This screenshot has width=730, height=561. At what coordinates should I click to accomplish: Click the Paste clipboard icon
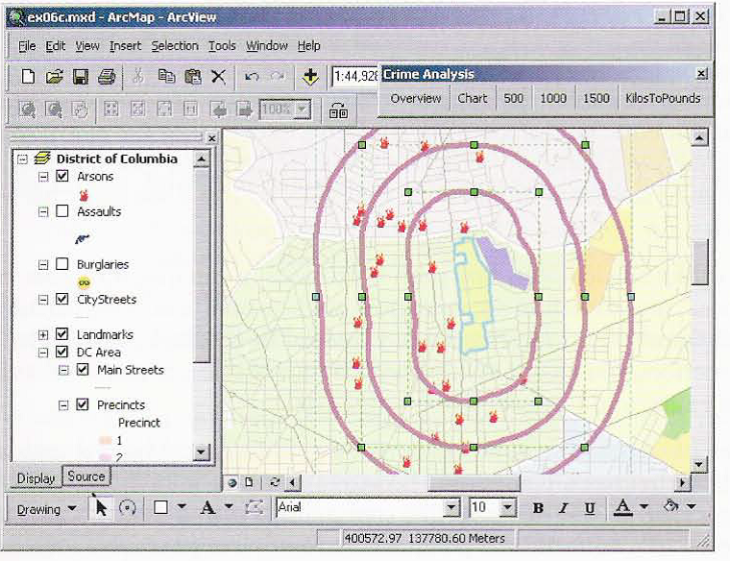pyautogui.click(x=193, y=76)
